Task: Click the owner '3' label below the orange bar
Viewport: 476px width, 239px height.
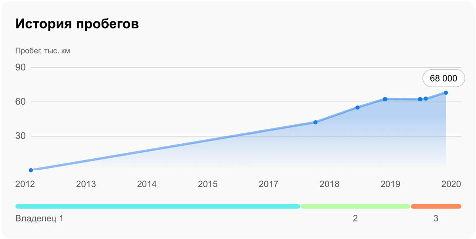Action: tap(436, 218)
